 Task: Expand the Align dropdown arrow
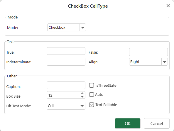164,62
